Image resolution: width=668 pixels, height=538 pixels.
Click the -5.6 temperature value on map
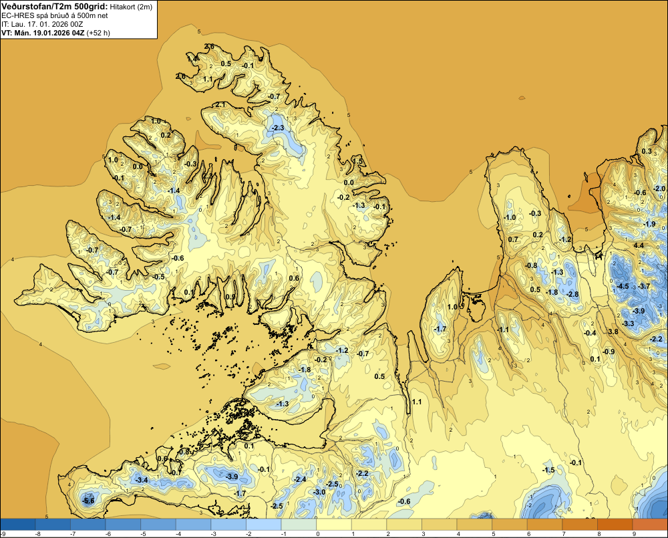tap(89, 501)
